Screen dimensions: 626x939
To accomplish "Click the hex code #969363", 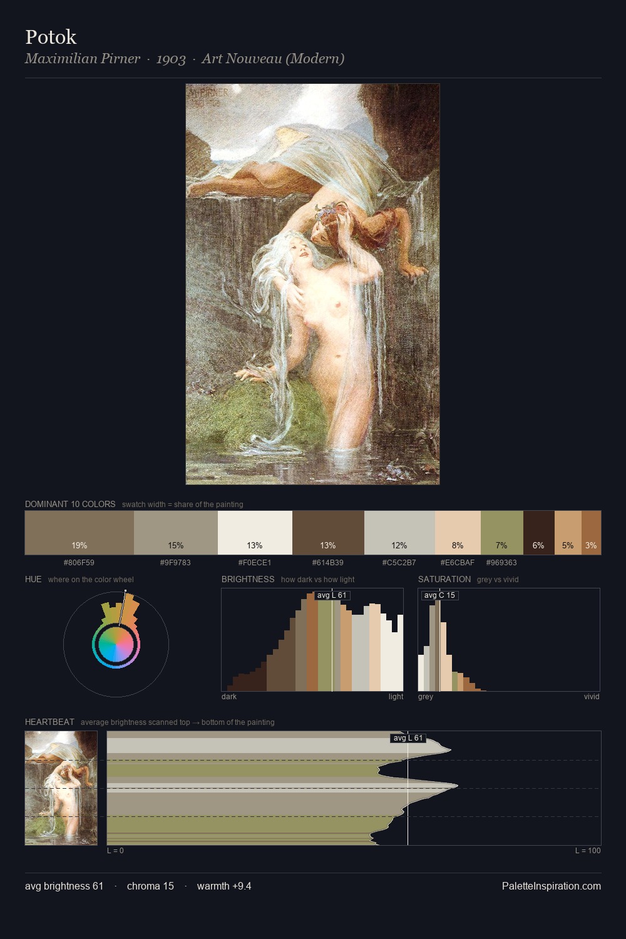I will pyautogui.click(x=501, y=563).
